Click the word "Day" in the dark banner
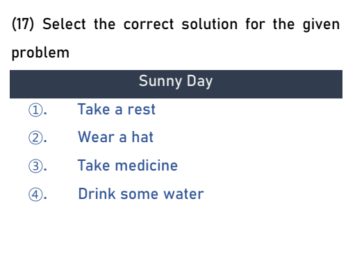364x260 pixels. tap(199, 81)
